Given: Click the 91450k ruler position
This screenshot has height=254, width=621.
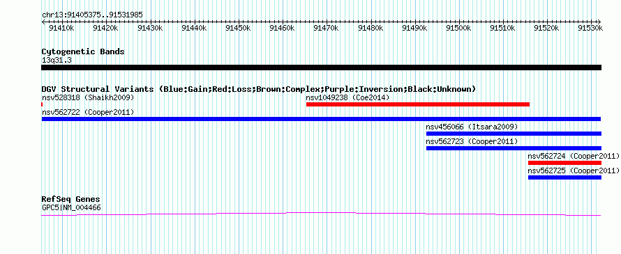Looking at the screenshot, I should click(x=238, y=28).
